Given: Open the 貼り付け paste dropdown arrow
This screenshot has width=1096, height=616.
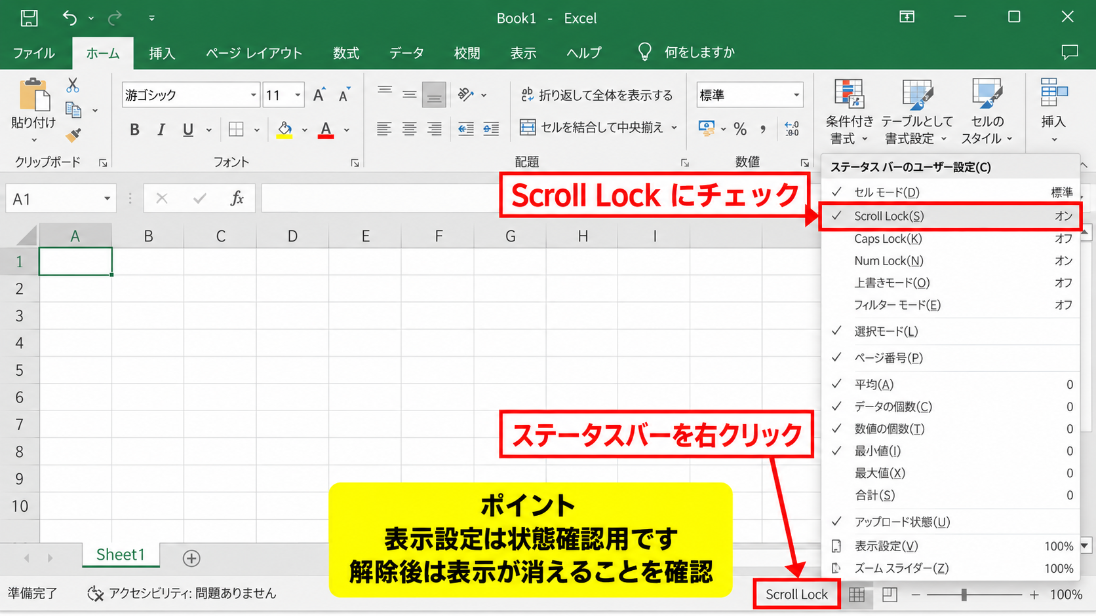Looking at the screenshot, I should tap(34, 140).
